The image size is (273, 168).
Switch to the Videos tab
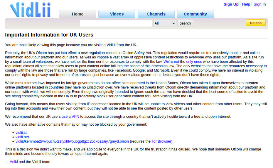(117, 14)
